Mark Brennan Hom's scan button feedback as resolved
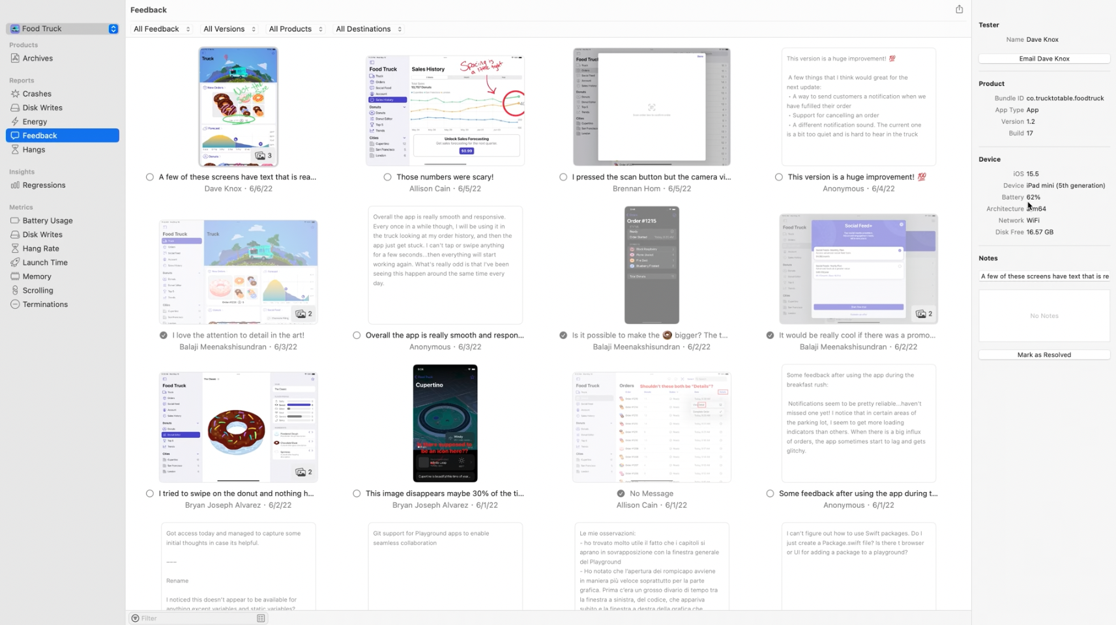 click(563, 177)
